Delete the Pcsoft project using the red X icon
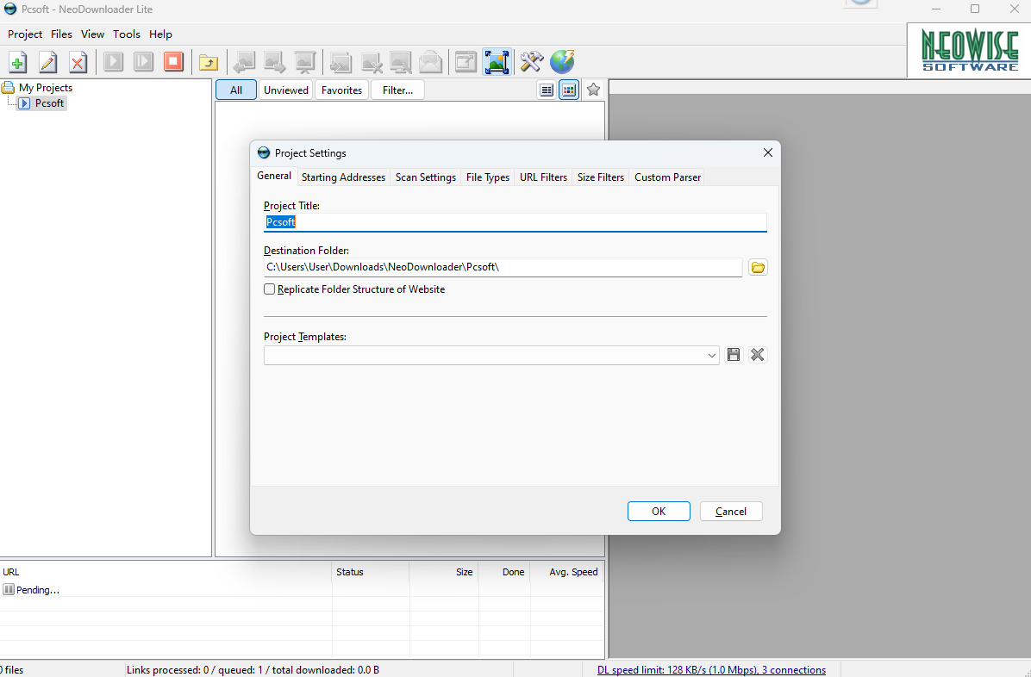Image resolution: width=1031 pixels, height=677 pixels. pyautogui.click(x=78, y=62)
